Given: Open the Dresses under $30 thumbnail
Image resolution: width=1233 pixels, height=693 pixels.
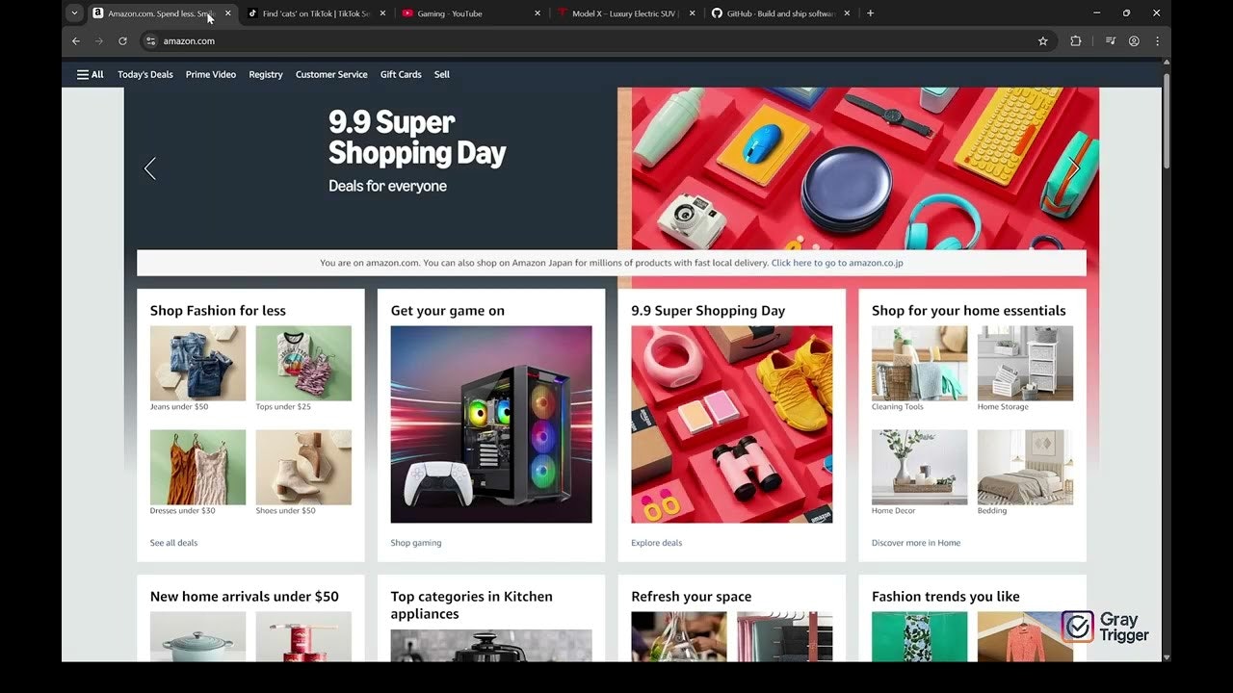Looking at the screenshot, I should [x=198, y=467].
